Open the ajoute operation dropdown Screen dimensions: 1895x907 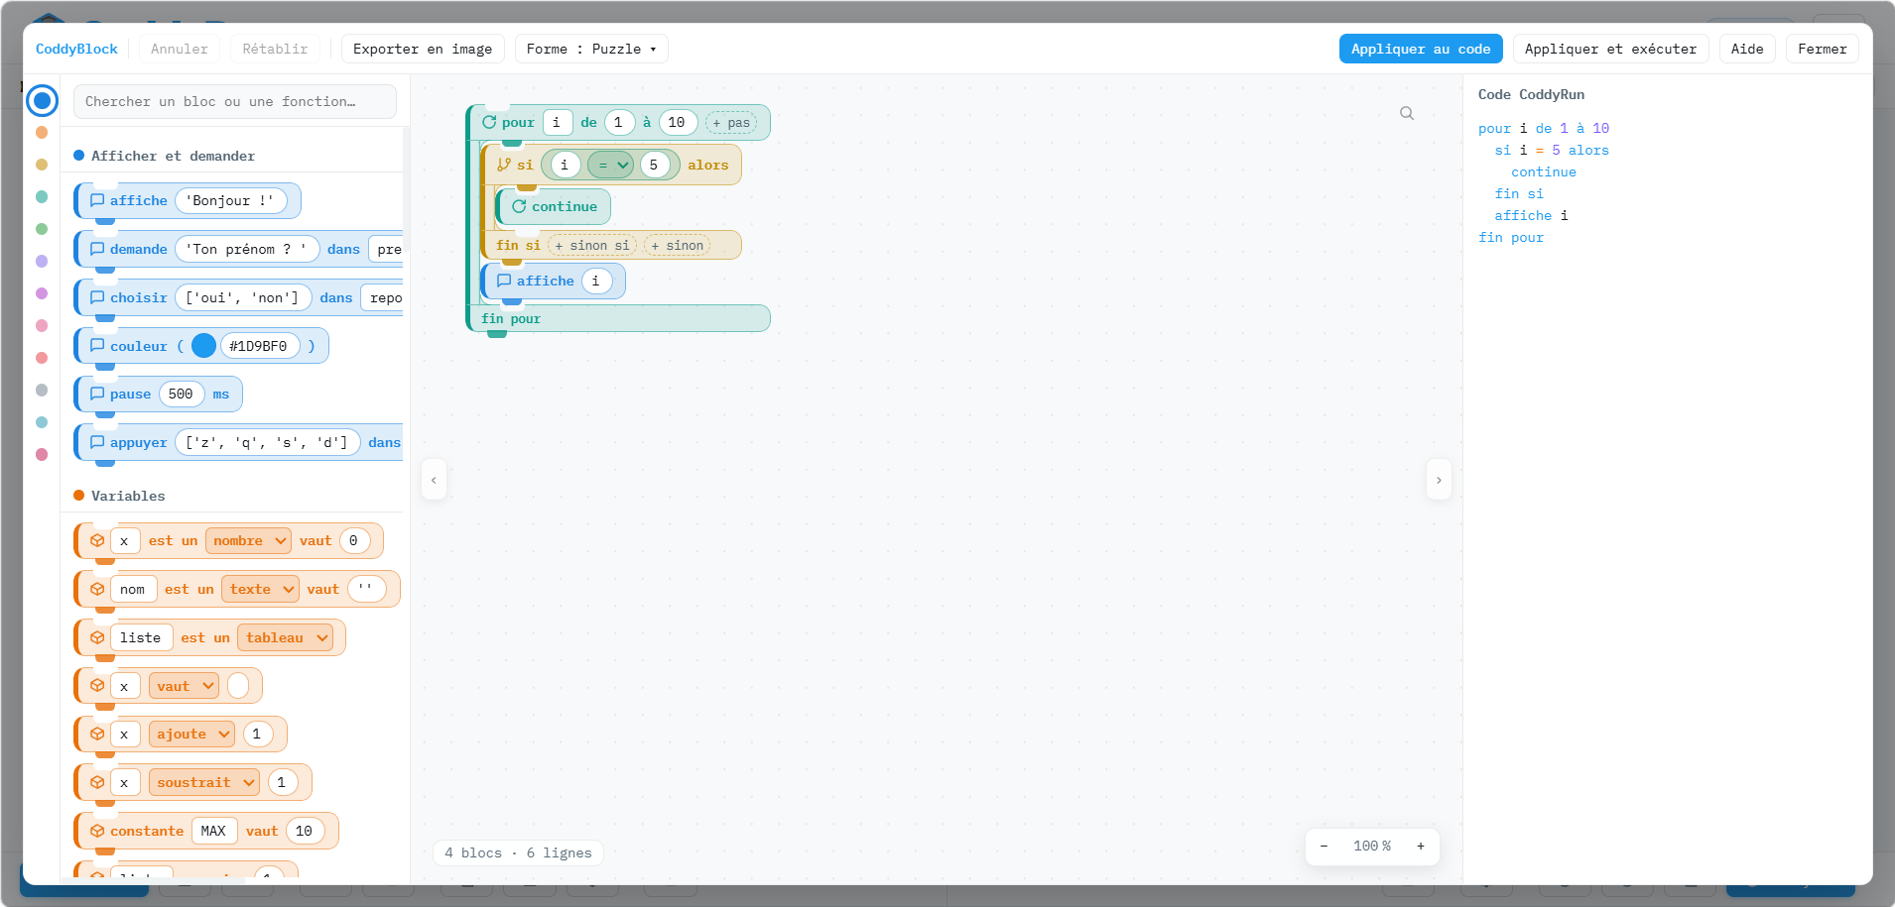point(191,734)
